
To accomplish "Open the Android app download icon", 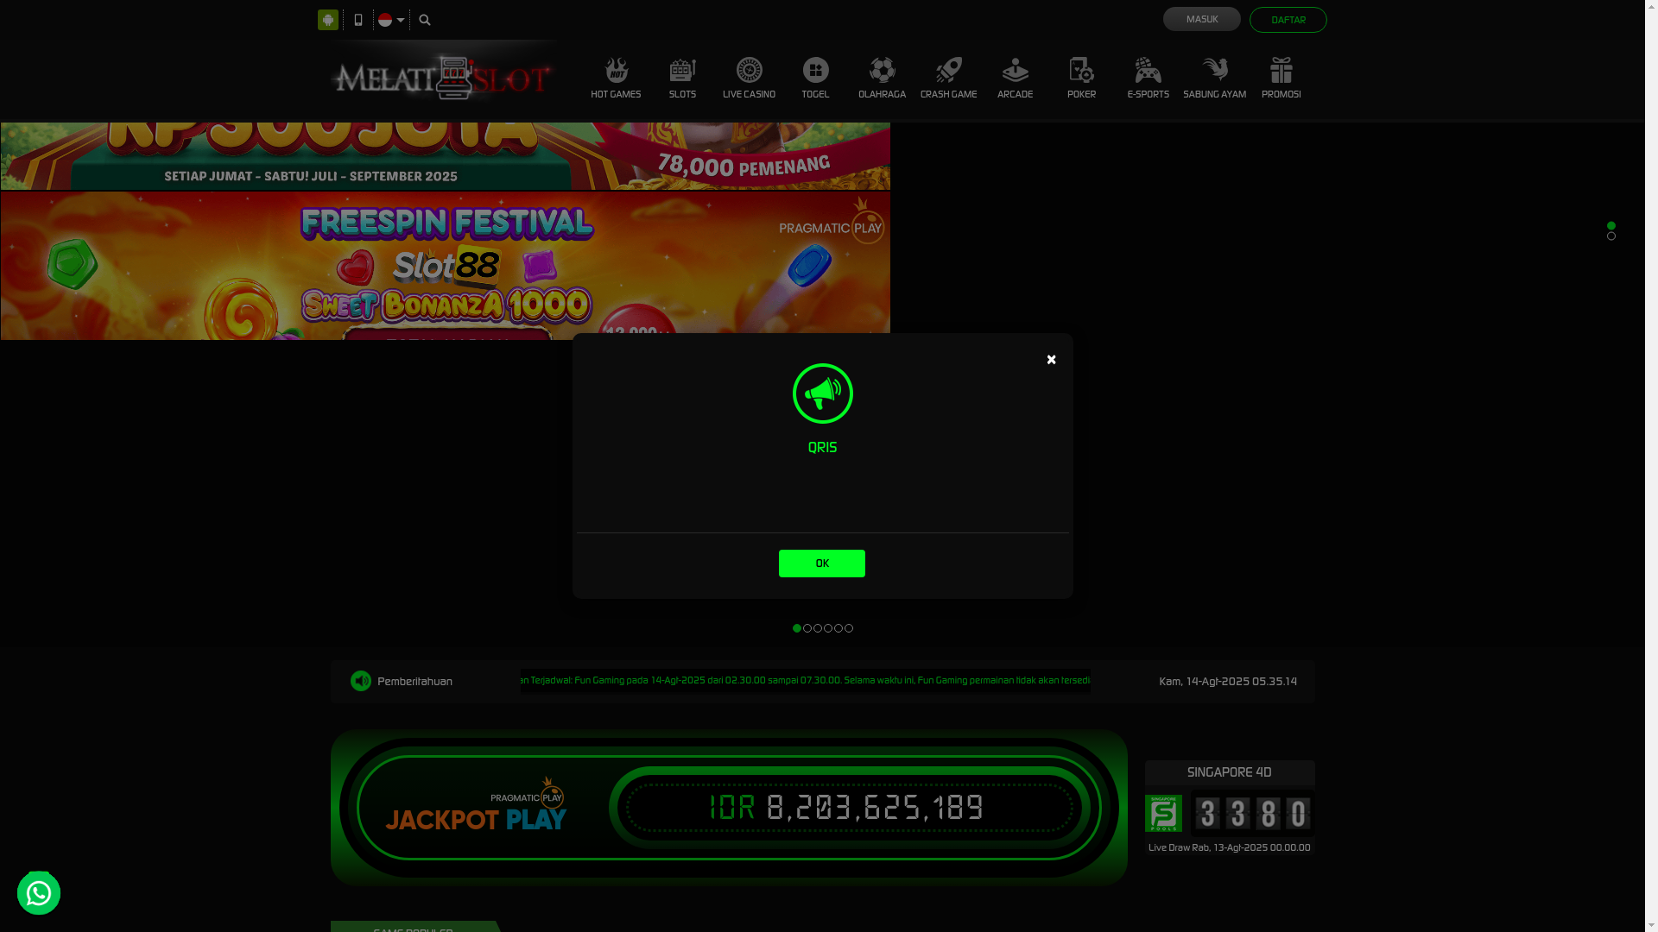I will pyautogui.click(x=328, y=20).
